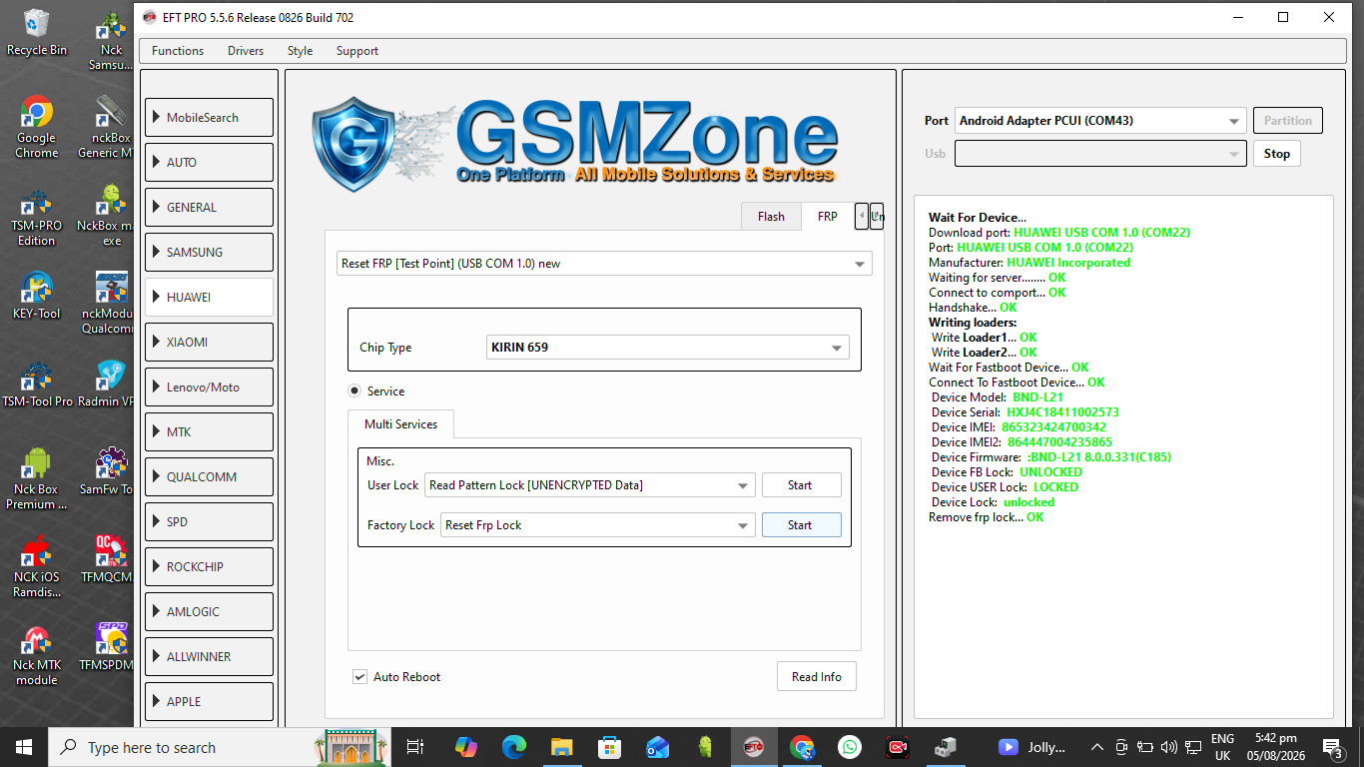1364x767 pixels.
Task: Open the TSM-Tool Pro desktop shortcut
Action: pos(37,383)
